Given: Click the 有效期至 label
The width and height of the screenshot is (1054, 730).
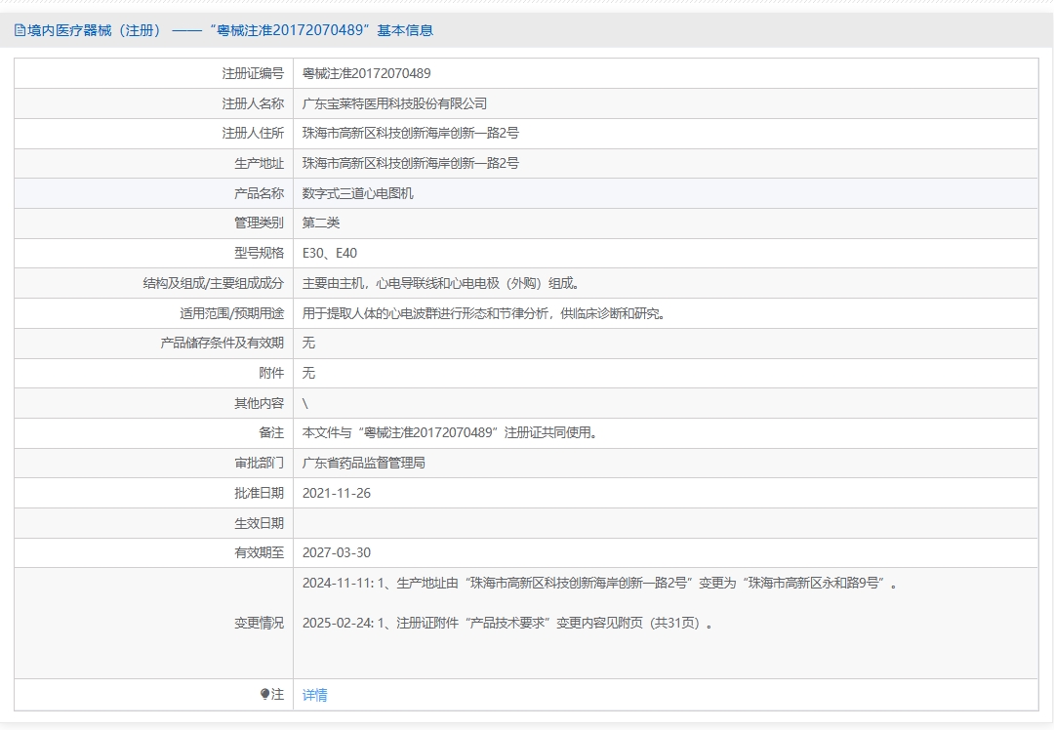Looking at the screenshot, I should coord(259,552).
